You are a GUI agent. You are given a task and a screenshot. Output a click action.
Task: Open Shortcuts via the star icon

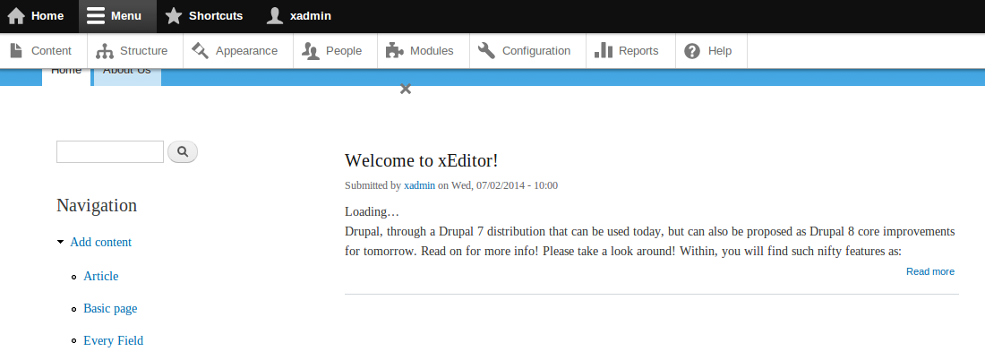[174, 16]
